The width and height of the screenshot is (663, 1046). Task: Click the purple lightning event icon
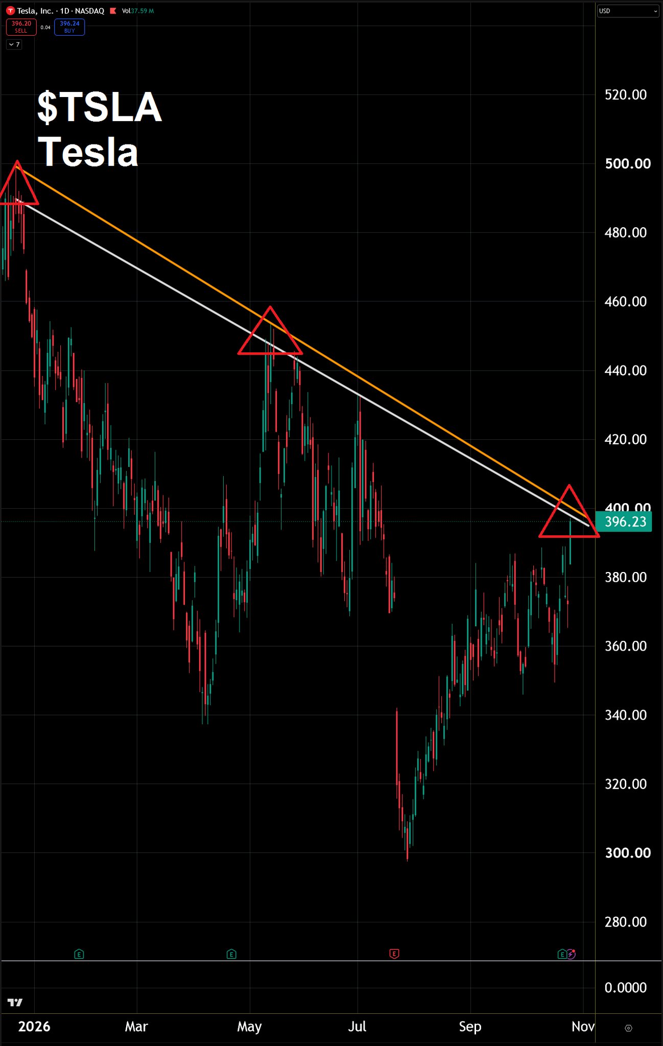click(571, 954)
